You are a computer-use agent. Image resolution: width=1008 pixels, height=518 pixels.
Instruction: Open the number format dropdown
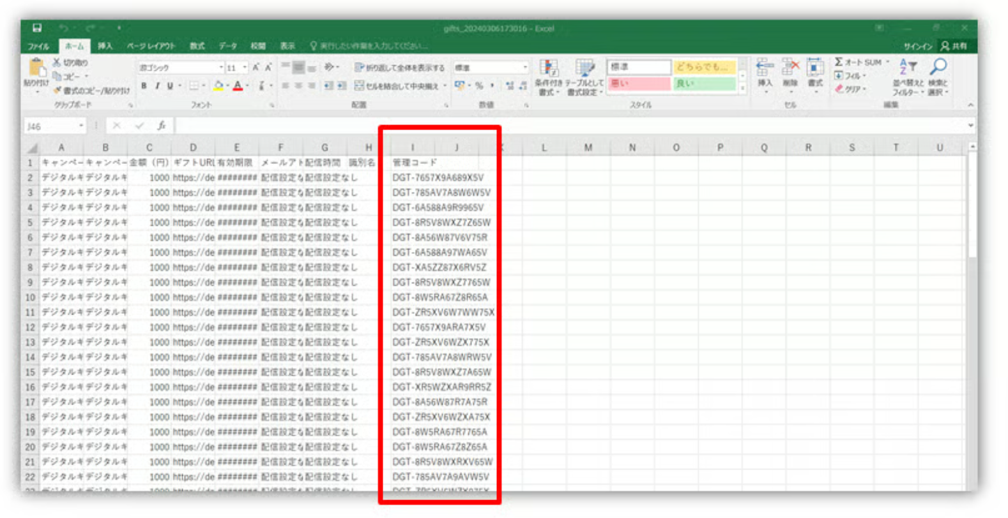pos(525,68)
